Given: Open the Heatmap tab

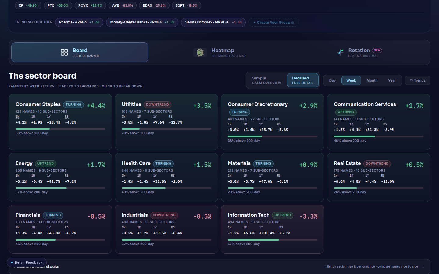Looking at the screenshot, I should click(220, 52).
